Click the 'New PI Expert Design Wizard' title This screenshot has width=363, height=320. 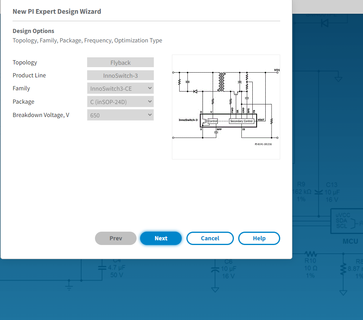click(x=57, y=11)
